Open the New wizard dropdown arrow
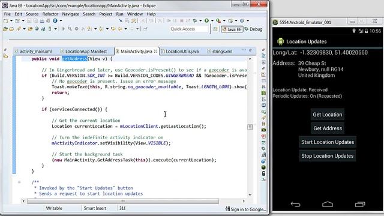This screenshot has width=384, height=216. (11, 21)
